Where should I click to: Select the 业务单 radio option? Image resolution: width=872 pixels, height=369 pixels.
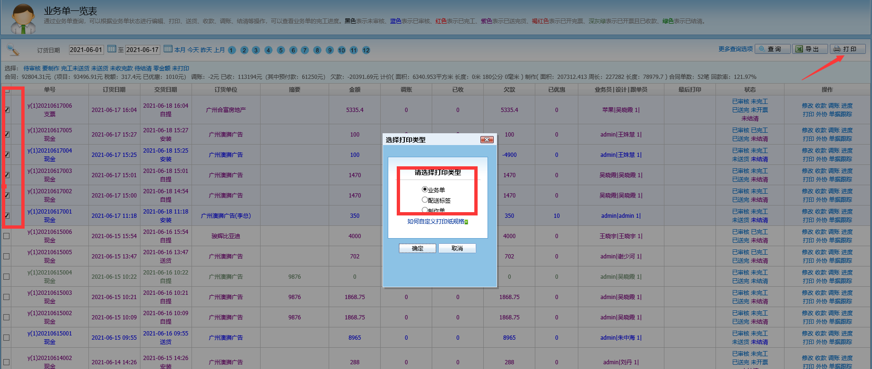tap(425, 189)
